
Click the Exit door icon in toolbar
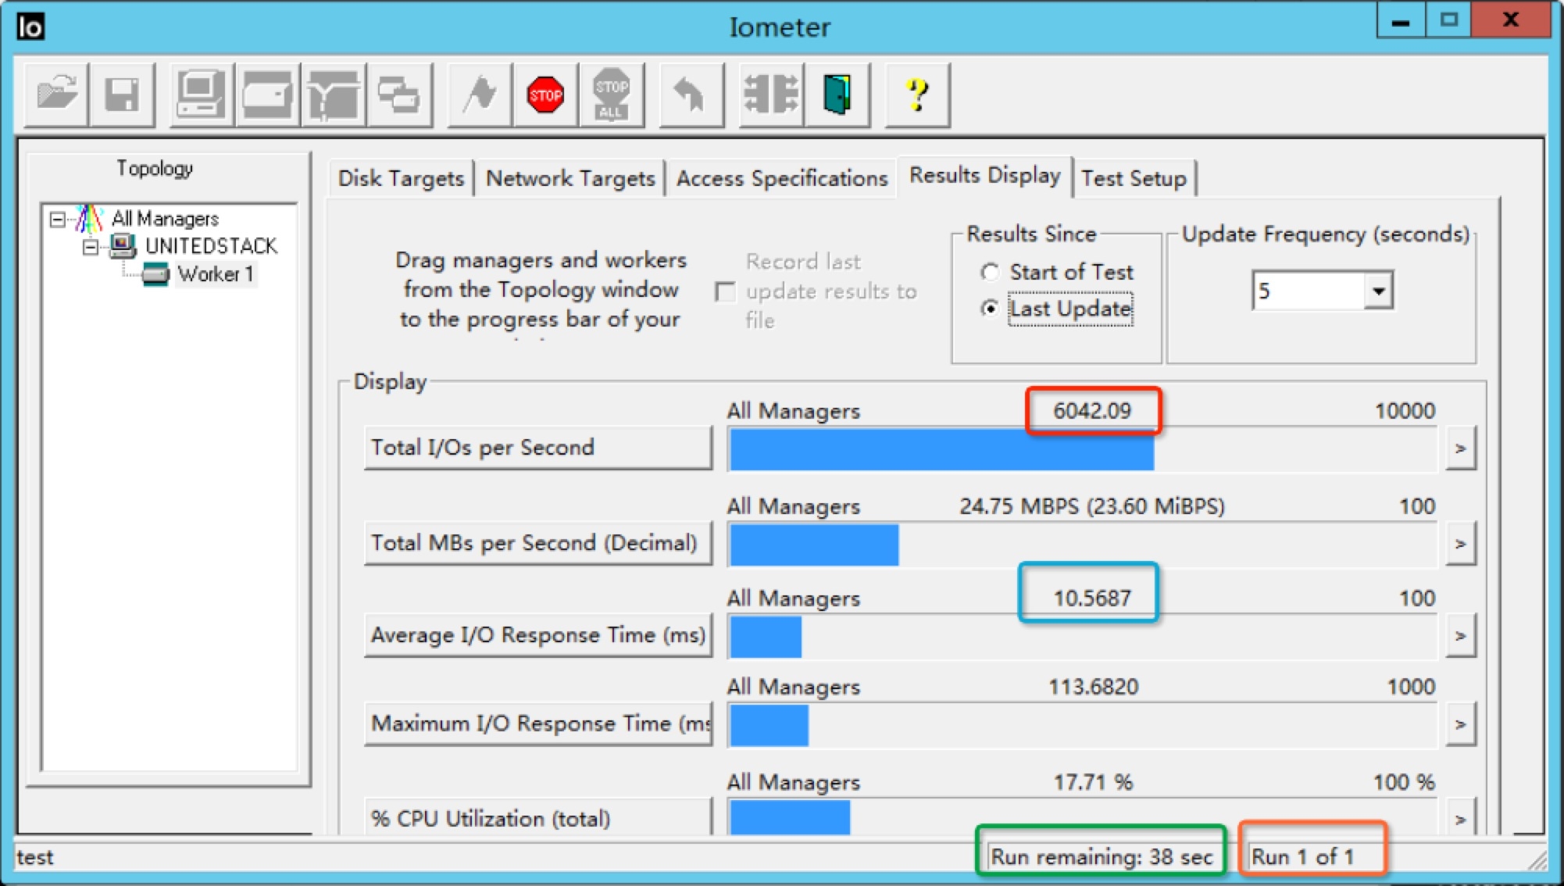[x=837, y=95]
